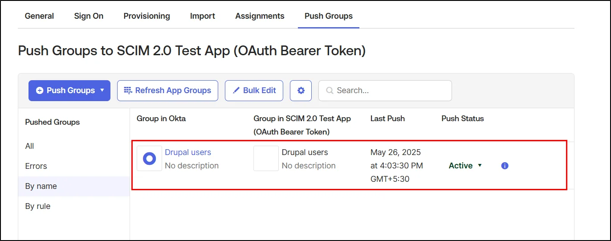Click the Bulk Edit button
The height and width of the screenshot is (241, 611).
254,90
